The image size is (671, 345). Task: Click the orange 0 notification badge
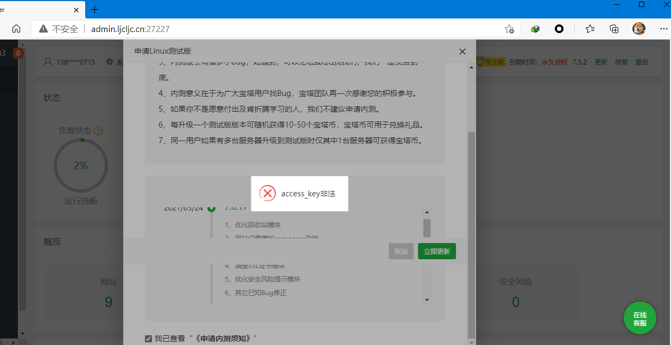pos(18,53)
